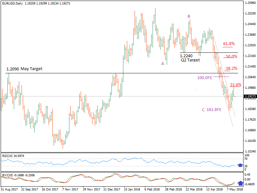Select the wave label B on the chart

[189, 15]
